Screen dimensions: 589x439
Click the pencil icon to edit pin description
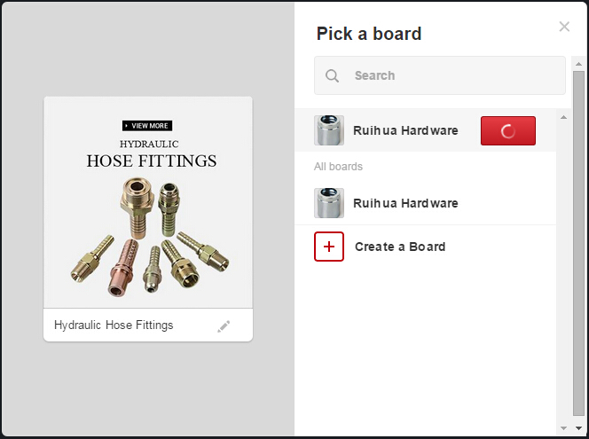tap(224, 326)
